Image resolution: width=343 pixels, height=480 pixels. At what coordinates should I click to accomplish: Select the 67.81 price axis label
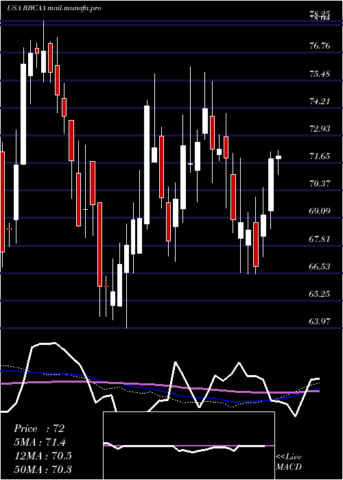tap(320, 239)
